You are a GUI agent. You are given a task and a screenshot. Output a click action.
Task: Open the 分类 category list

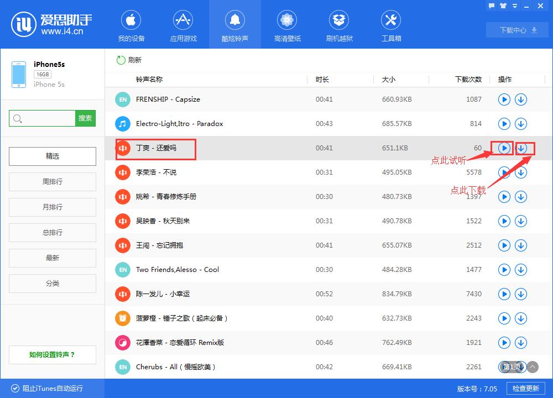[x=52, y=283]
